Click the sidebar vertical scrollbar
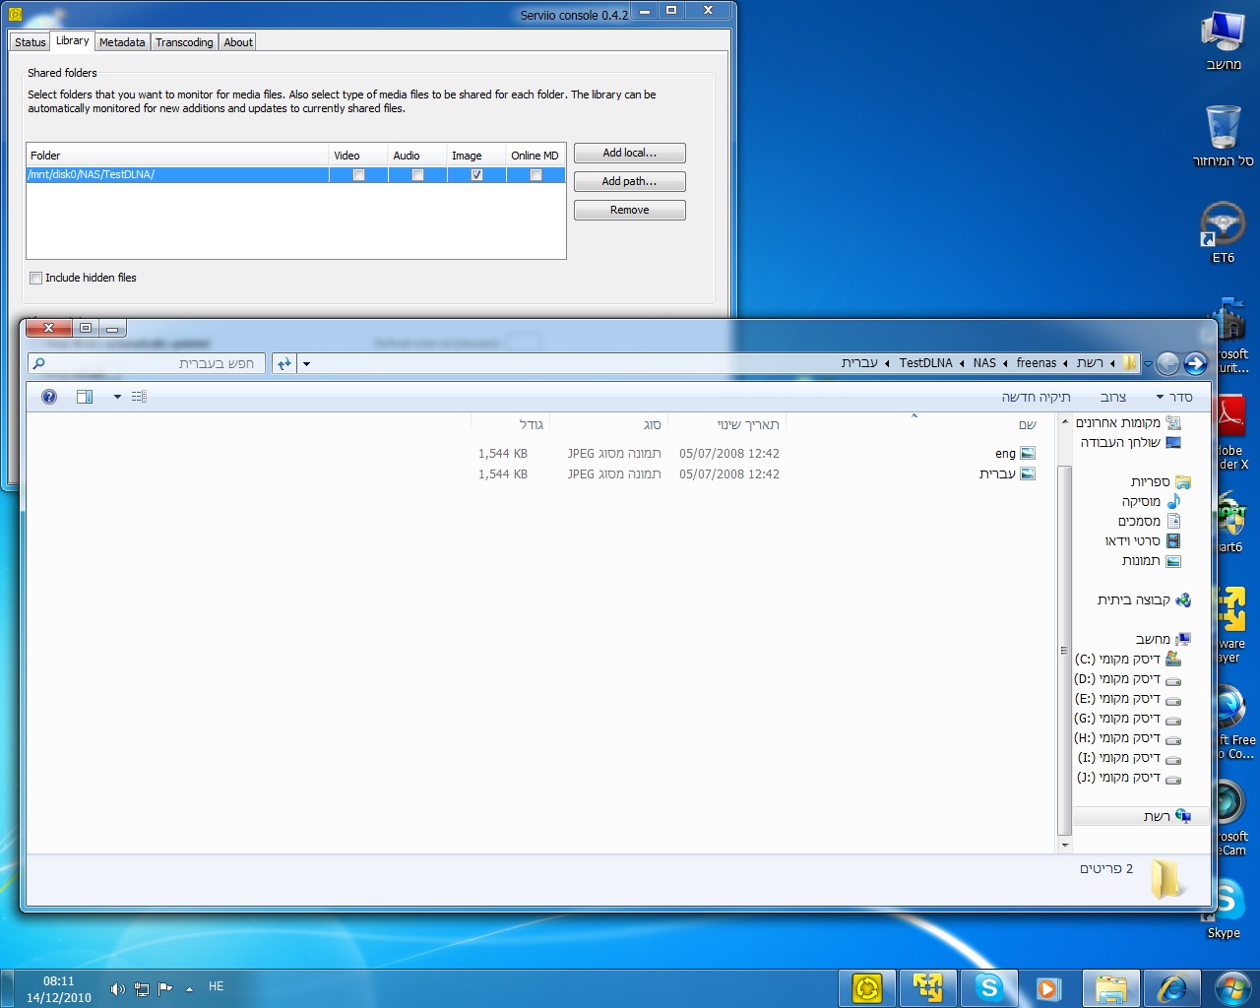Screen dimensions: 1260x1008 pyautogui.click(x=1064, y=650)
